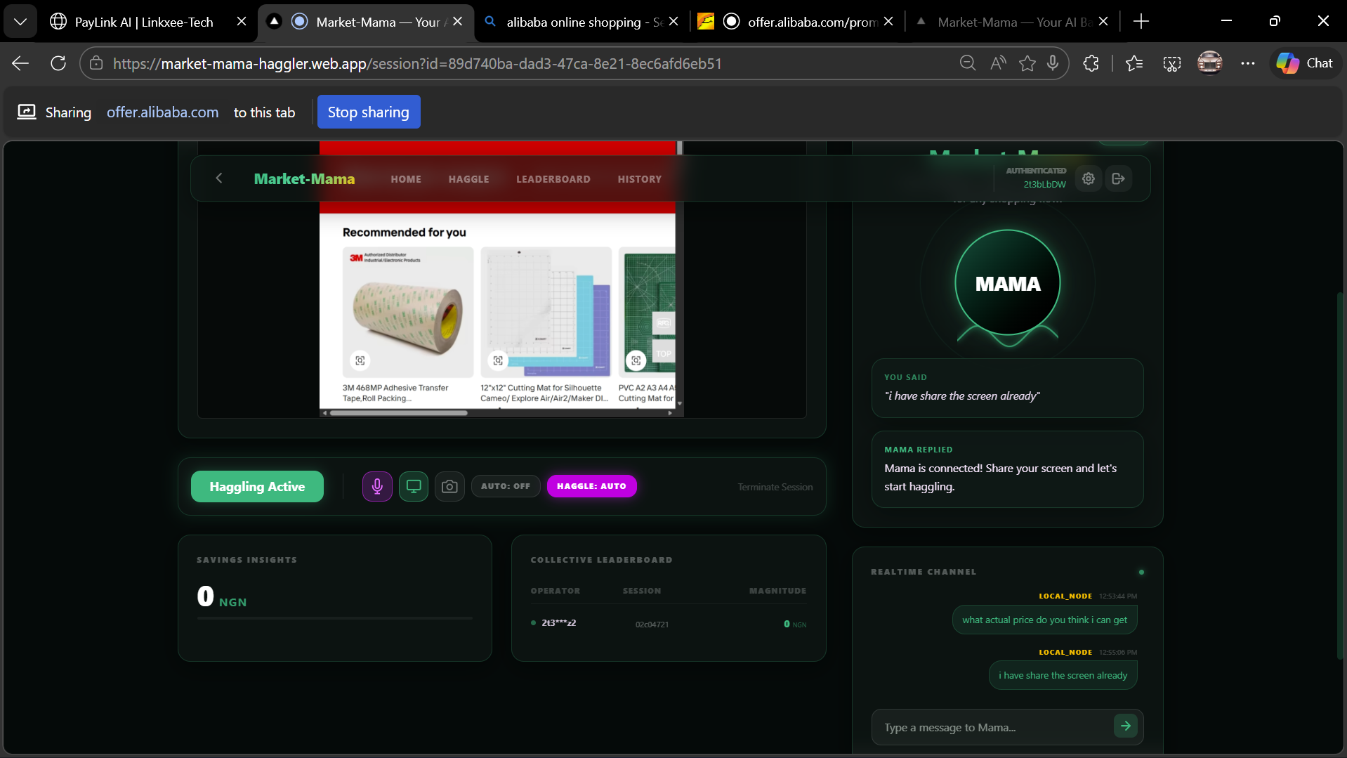Click the camera snapshot icon
Screen dimensions: 1347x758
449,486
